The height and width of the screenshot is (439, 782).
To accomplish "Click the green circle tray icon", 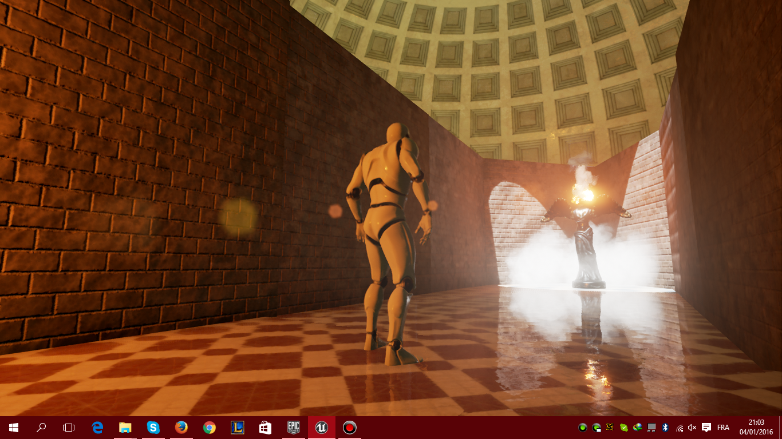I will coord(583,428).
